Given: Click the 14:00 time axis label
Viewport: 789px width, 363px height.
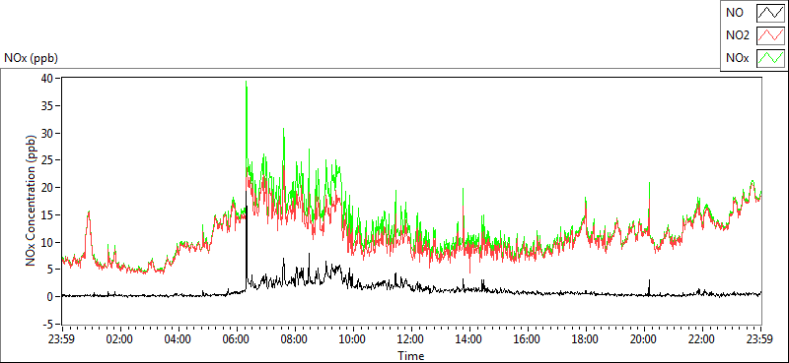Looking at the screenshot, I should [x=469, y=338].
